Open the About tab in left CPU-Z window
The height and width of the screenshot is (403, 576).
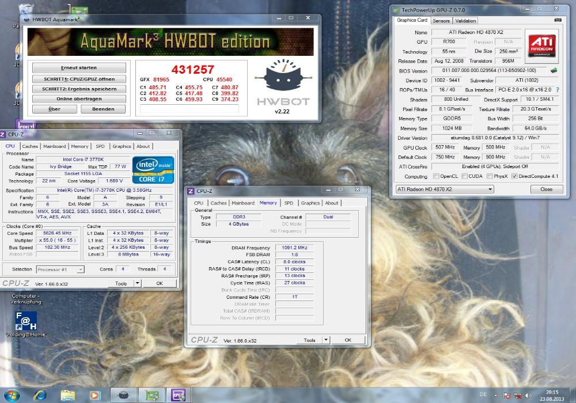143,146
